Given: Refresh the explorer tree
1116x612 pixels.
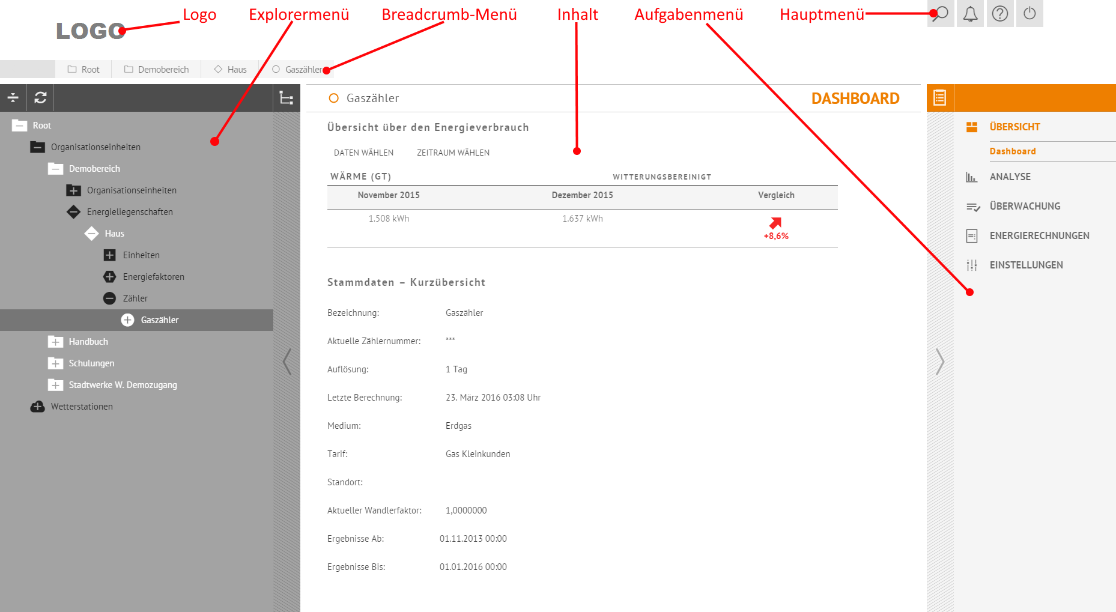Looking at the screenshot, I should coord(40,98).
